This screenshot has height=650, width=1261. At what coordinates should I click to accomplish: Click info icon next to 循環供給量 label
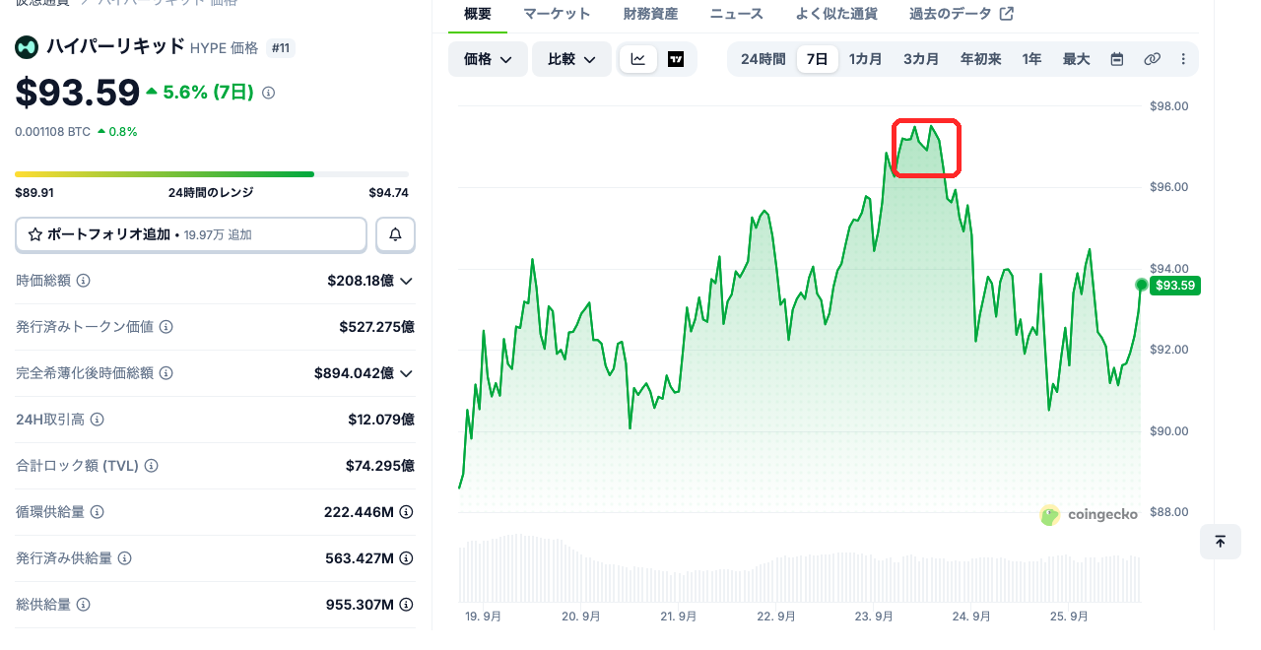[x=97, y=512]
